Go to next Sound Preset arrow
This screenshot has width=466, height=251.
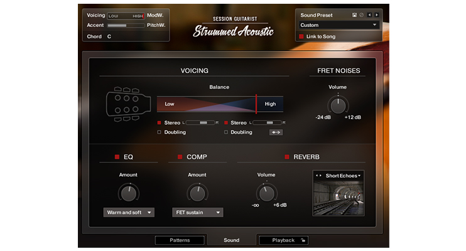tap(377, 15)
